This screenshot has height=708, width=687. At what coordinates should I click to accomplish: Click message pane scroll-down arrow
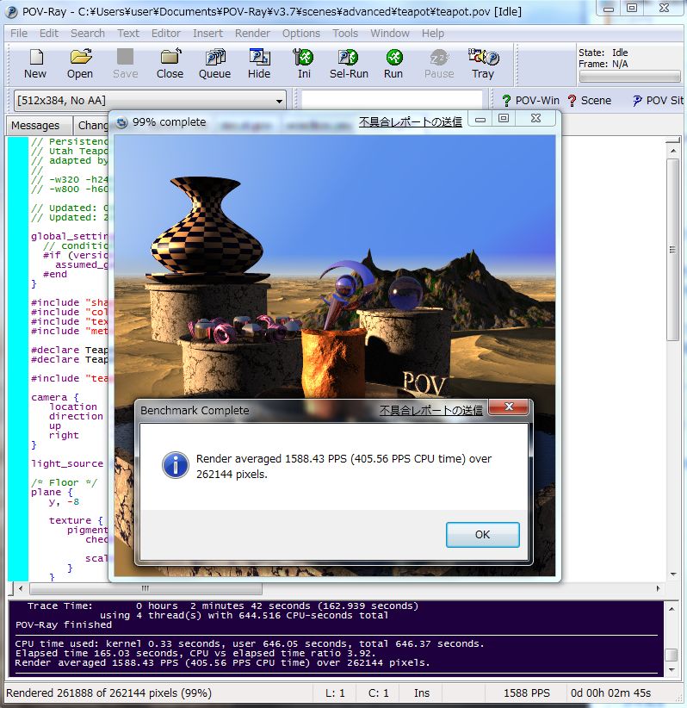coord(672,669)
